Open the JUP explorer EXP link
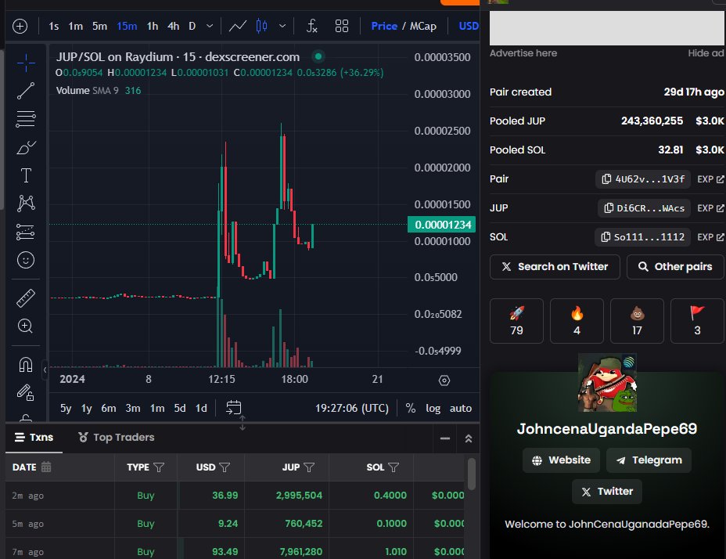Image resolution: width=726 pixels, height=559 pixels. [x=710, y=208]
